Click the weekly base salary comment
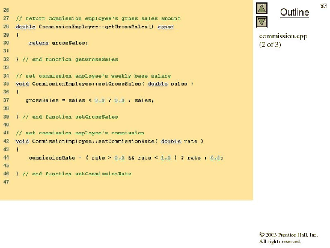This screenshot has height=248, width=330. tap(93, 76)
